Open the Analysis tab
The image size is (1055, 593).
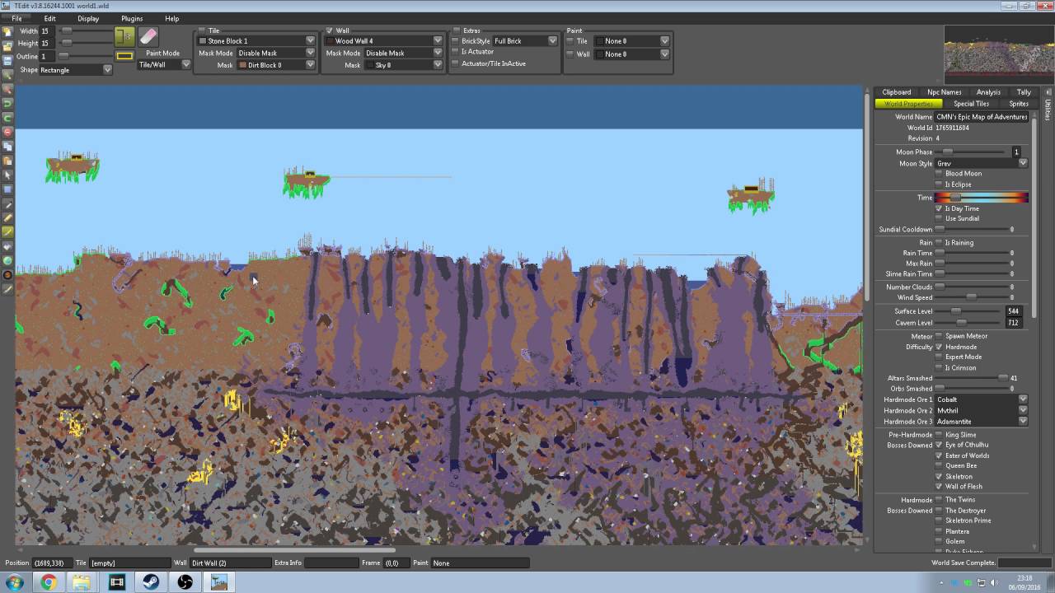point(988,92)
